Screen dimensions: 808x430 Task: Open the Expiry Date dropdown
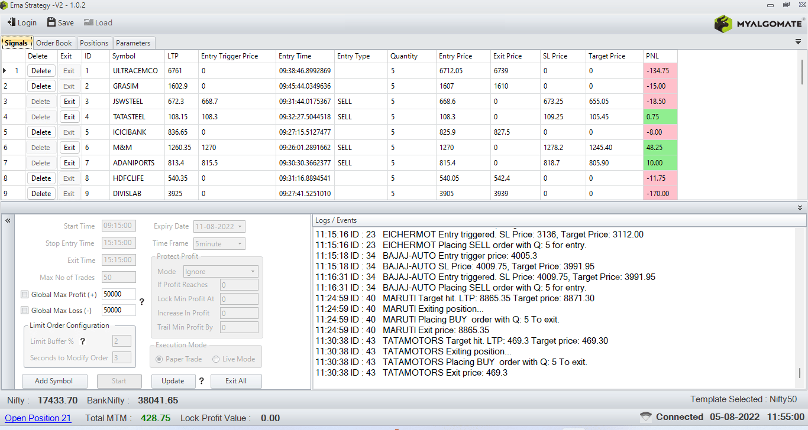[240, 227]
